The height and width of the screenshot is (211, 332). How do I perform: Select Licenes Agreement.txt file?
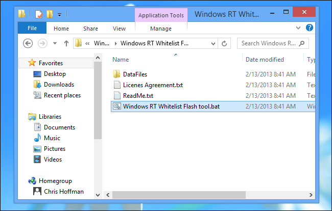coord(153,85)
